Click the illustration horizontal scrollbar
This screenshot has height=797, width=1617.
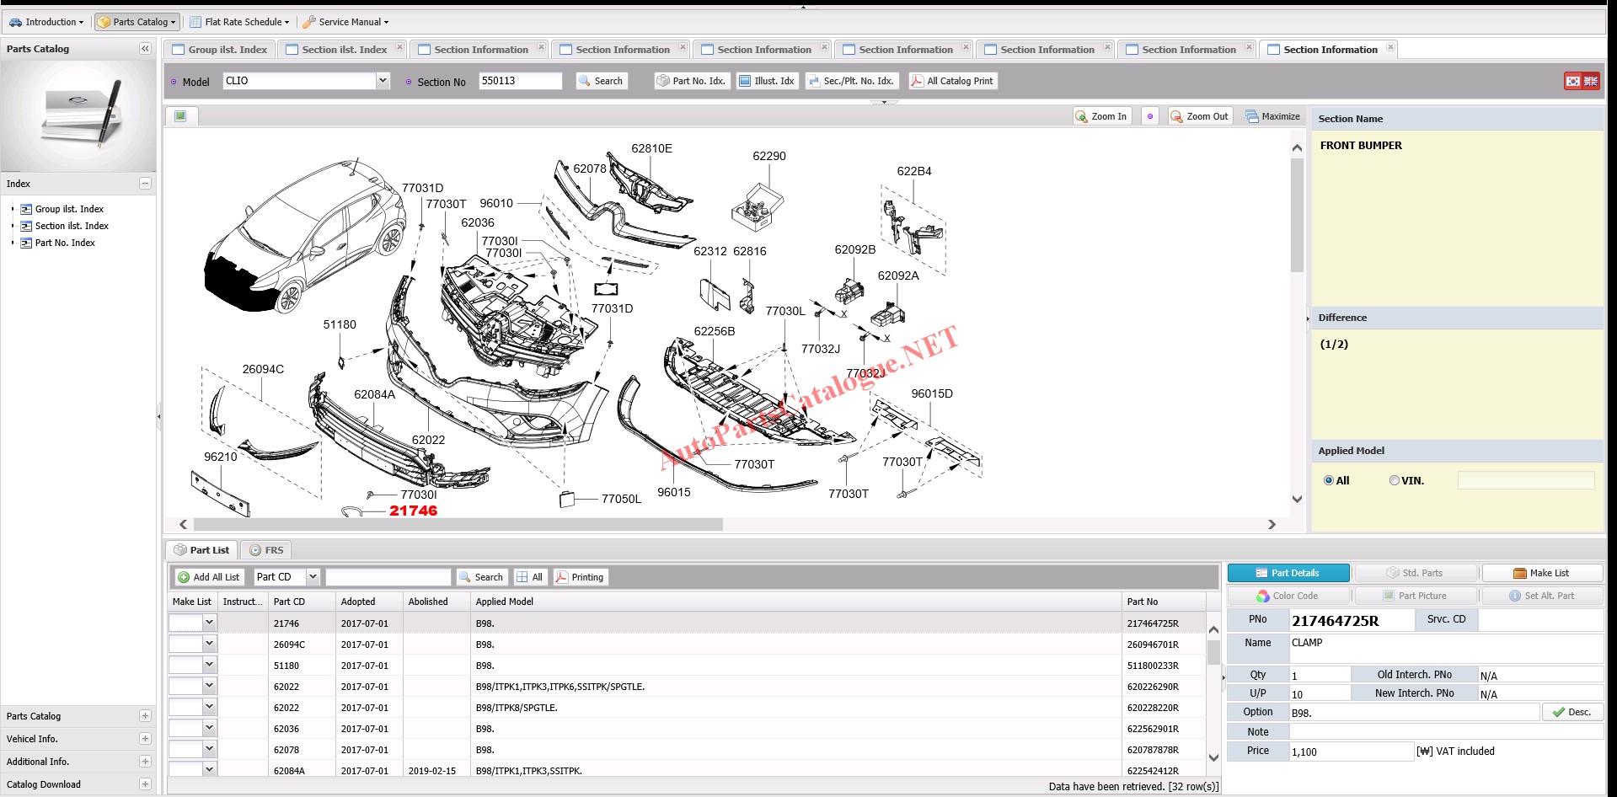(x=458, y=525)
